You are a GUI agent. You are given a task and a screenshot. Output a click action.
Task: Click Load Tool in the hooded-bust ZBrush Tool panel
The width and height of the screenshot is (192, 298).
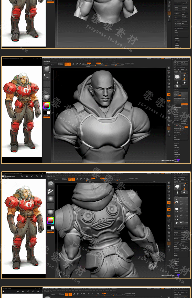point(177,62)
